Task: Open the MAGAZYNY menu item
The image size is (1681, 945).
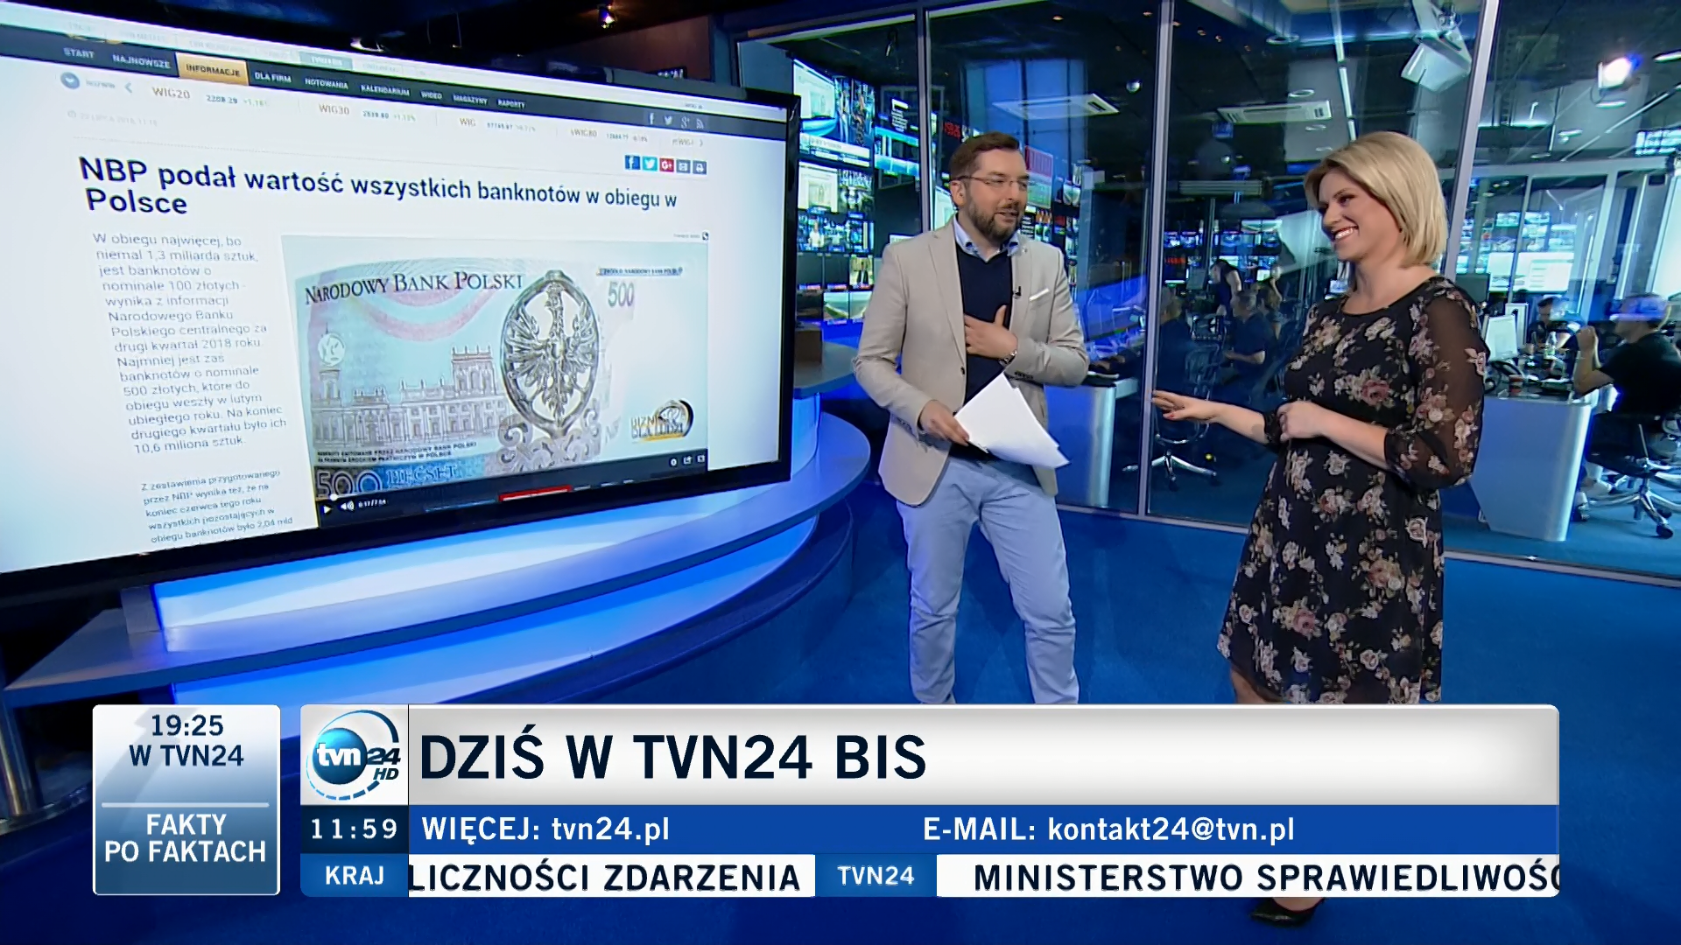Action: click(x=470, y=99)
